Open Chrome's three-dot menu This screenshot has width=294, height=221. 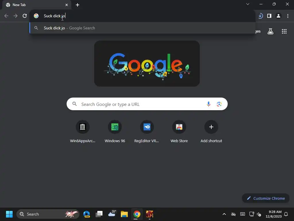click(x=288, y=16)
